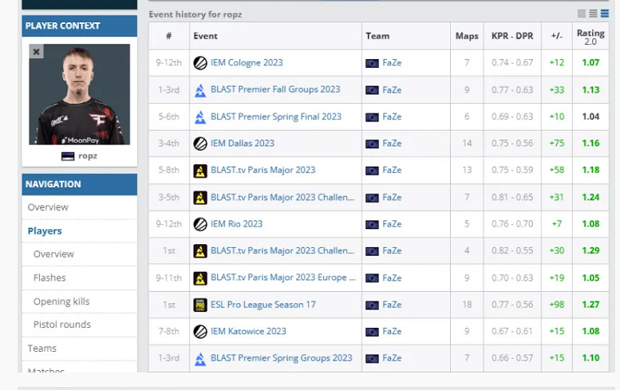
Task: Click the FaZe flag icon in IEM Dallas row
Action: (x=372, y=144)
